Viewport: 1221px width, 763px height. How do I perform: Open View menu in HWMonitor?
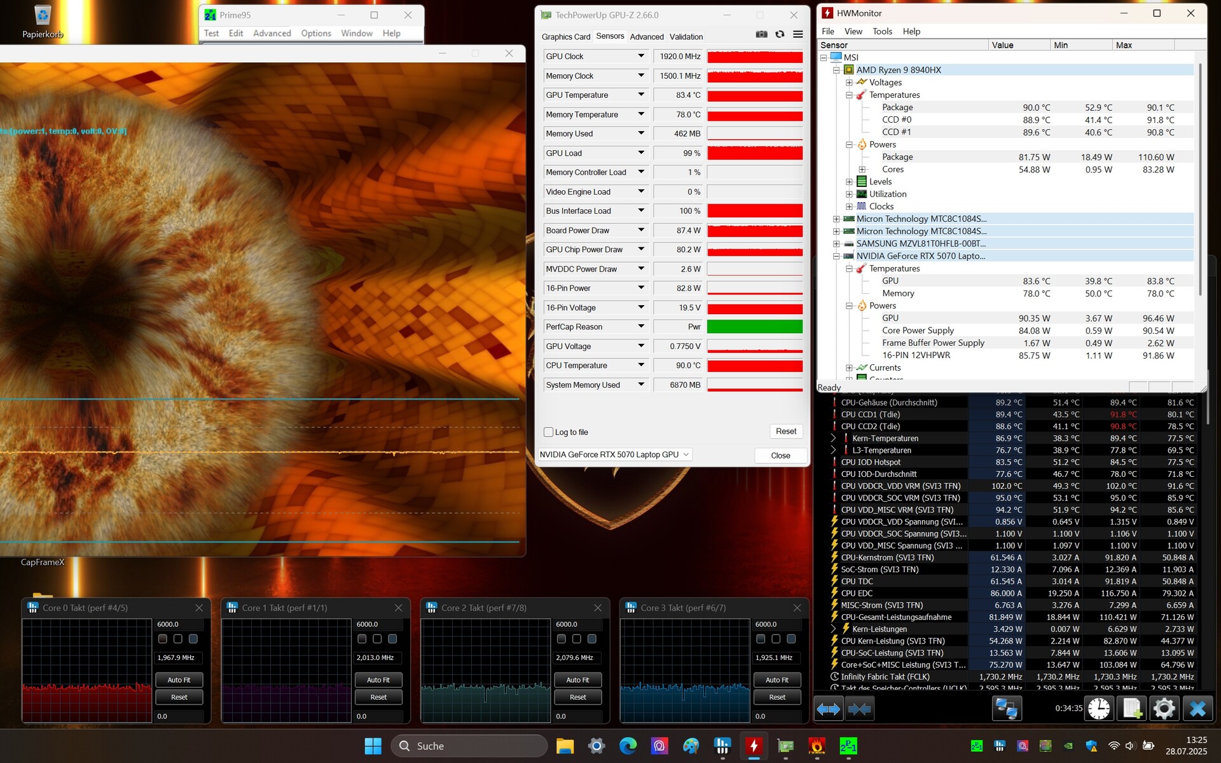point(853,31)
